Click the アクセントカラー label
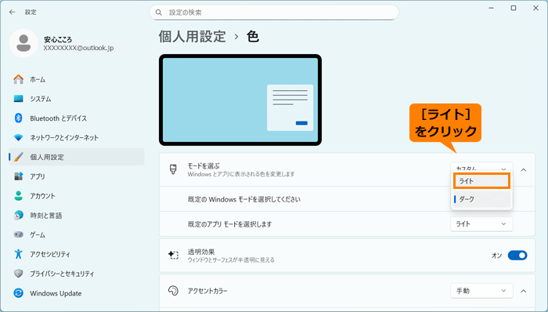The width and height of the screenshot is (548, 312). 207,291
